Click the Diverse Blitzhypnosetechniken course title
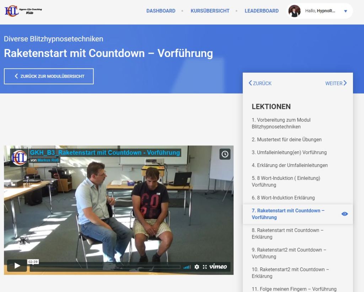The height and width of the screenshot is (292, 364). point(53,39)
